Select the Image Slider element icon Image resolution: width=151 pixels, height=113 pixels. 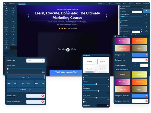(6, 43)
